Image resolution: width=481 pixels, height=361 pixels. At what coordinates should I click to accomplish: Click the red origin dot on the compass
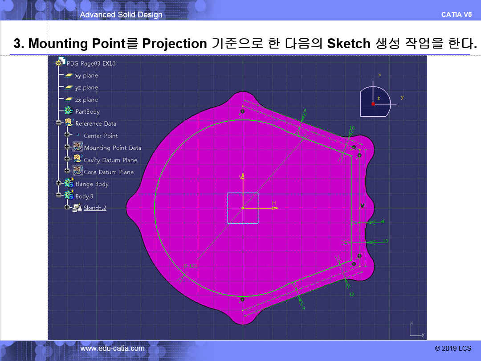click(x=373, y=104)
